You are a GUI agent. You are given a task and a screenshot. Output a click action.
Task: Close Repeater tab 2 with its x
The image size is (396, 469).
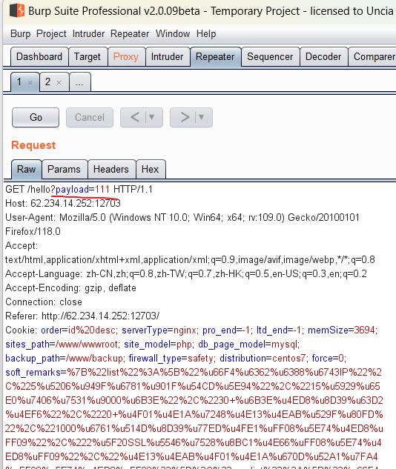(59, 82)
